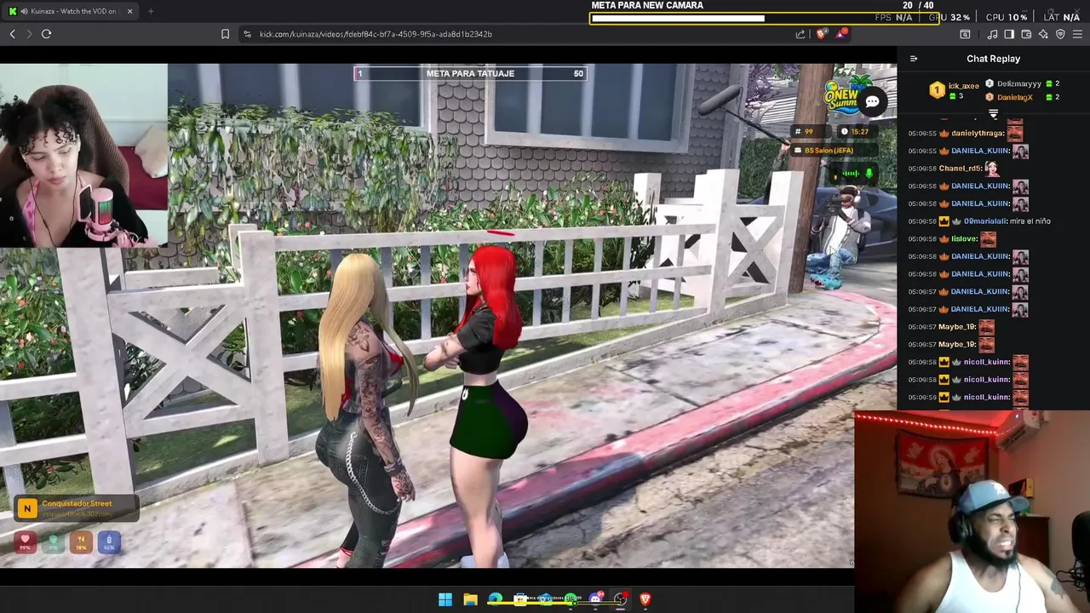Select Delizmaryyy in the gifter leaderboard
Image resolution: width=1090 pixels, height=613 pixels.
[x=1018, y=83]
